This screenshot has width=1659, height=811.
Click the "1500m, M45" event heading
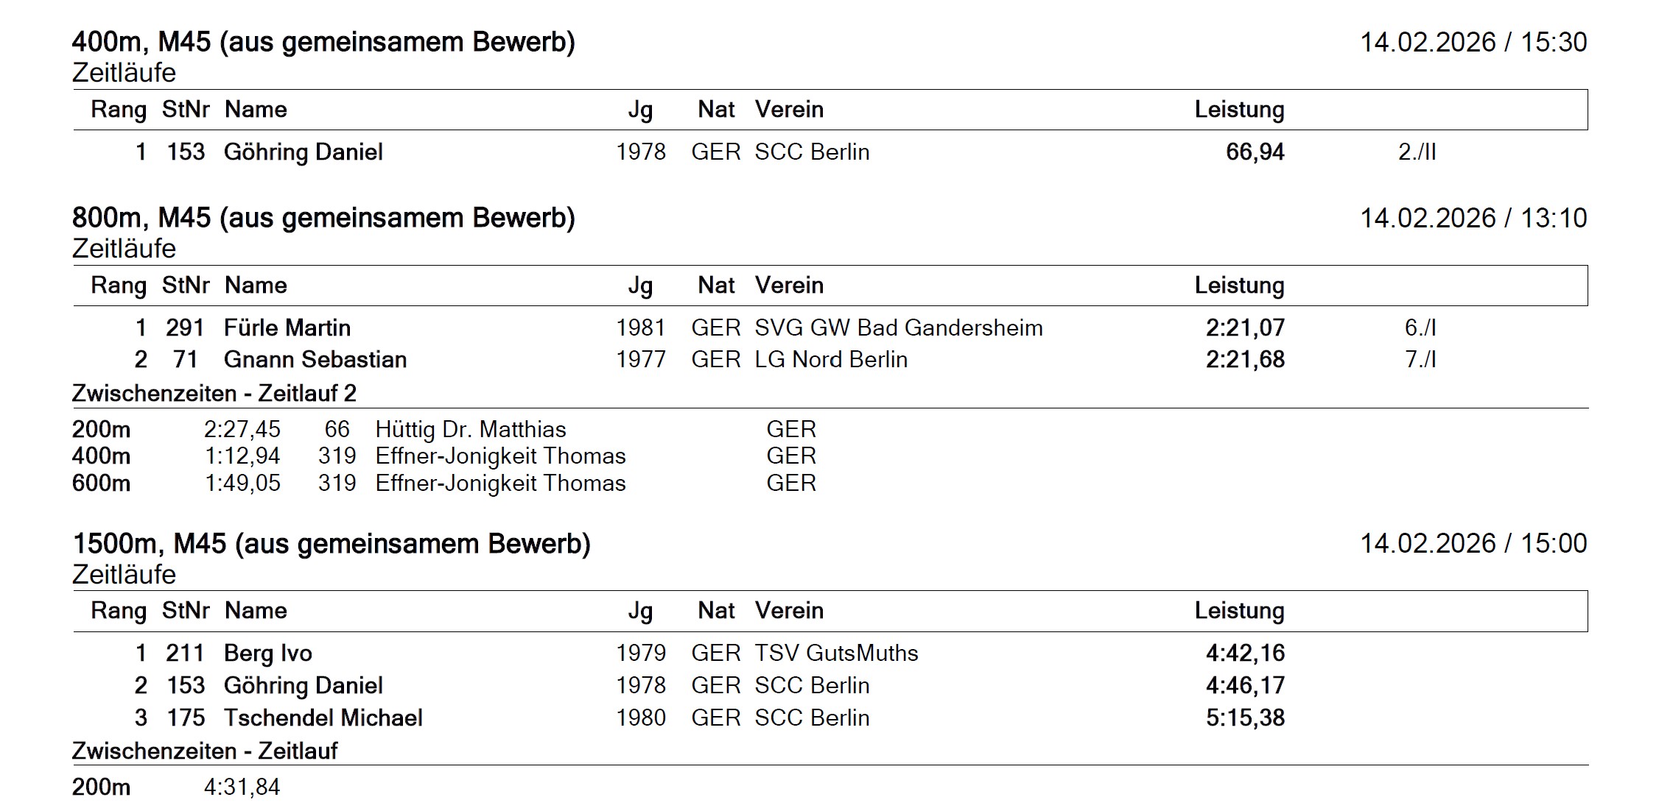[x=331, y=544]
